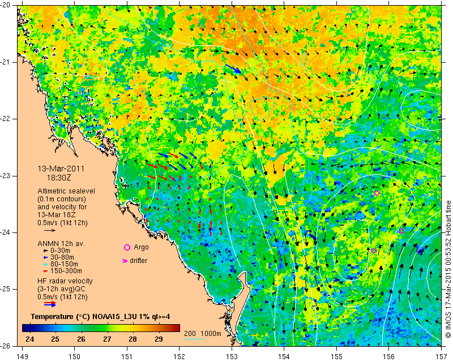The width and height of the screenshot is (453, 362).
Task: Click the '13-Mar-2011' date label
Action: 61,169
